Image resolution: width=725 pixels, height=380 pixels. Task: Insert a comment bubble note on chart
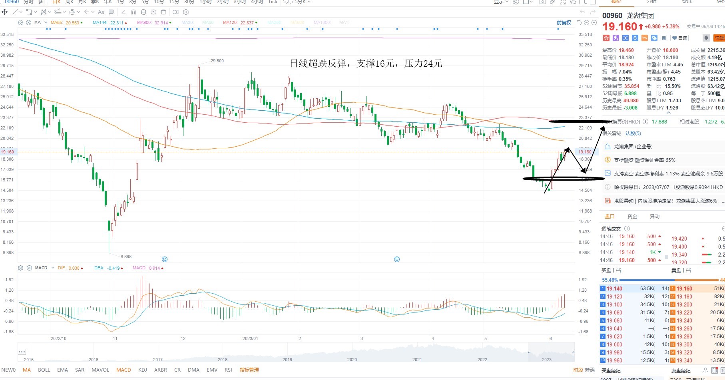(111, 12)
